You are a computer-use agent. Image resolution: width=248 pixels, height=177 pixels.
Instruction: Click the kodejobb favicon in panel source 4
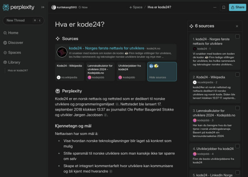pos(194,154)
